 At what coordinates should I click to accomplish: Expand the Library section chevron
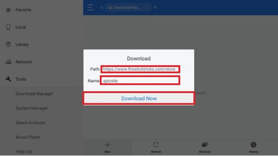77,44
